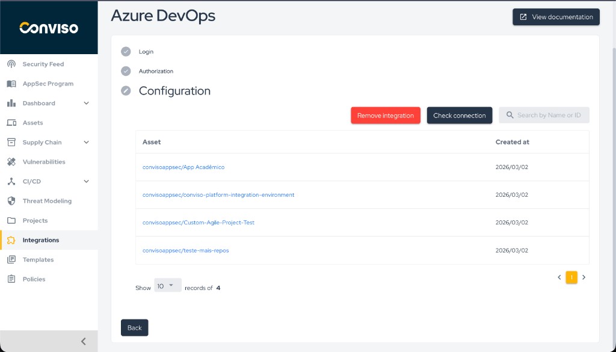Image resolution: width=616 pixels, height=352 pixels.
Task: Select the Templates icon
Action: [11, 259]
